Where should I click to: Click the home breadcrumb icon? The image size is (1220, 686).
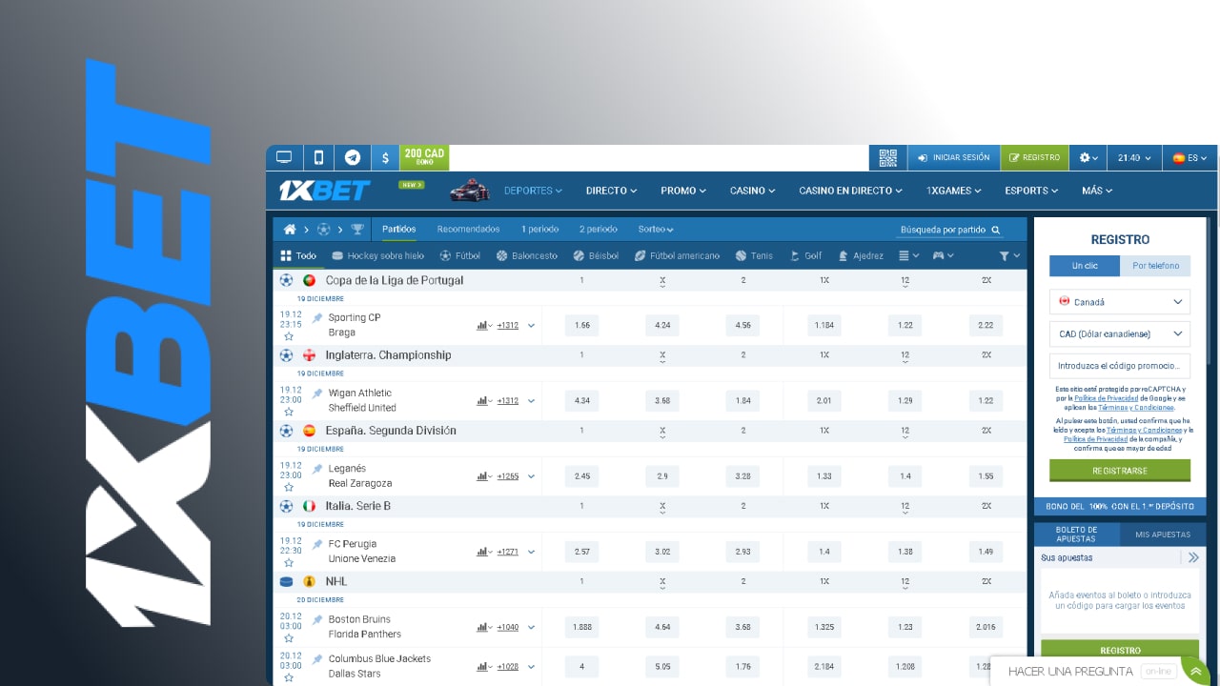[290, 229]
